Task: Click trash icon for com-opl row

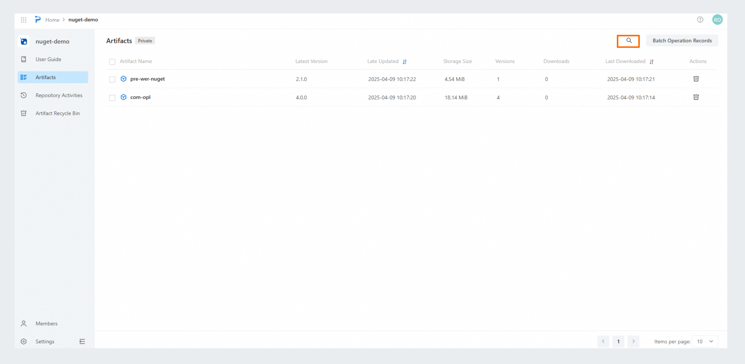Action: tap(696, 97)
